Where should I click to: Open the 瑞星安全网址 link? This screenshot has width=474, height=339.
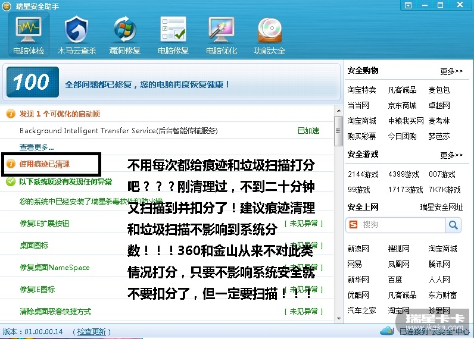click(x=441, y=207)
